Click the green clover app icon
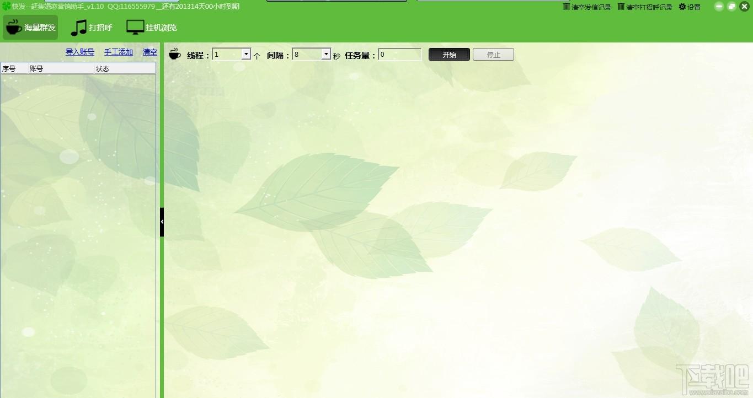Image resolution: width=753 pixels, height=398 pixels. tap(6, 6)
